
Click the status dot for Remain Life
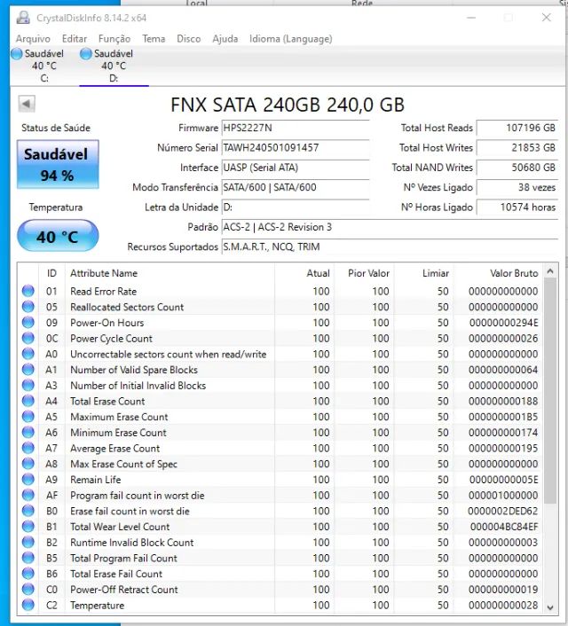(28, 479)
